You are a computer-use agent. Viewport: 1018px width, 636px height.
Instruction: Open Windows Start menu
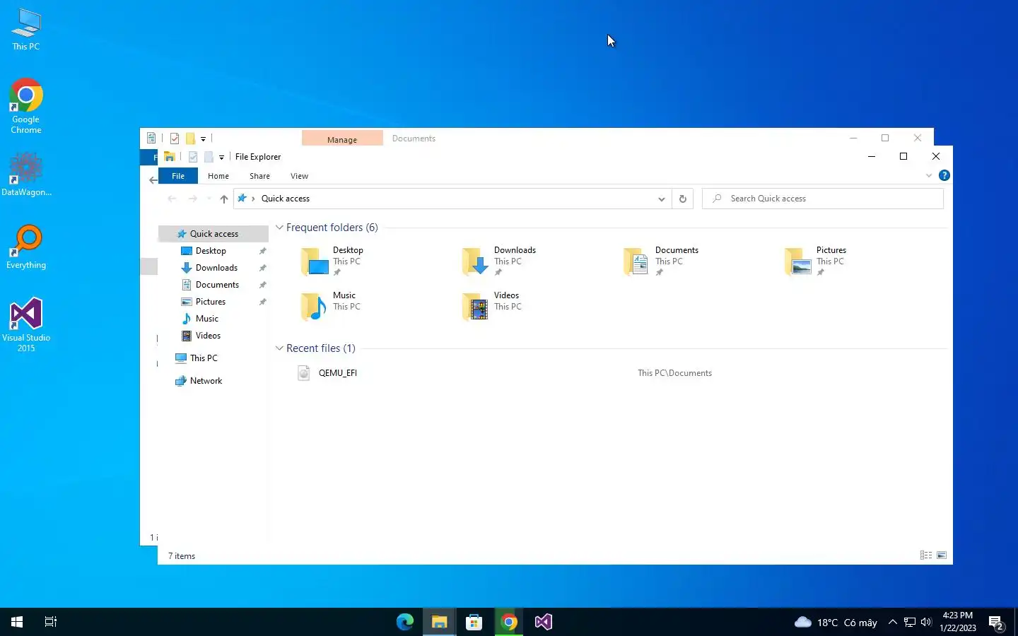[17, 622]
